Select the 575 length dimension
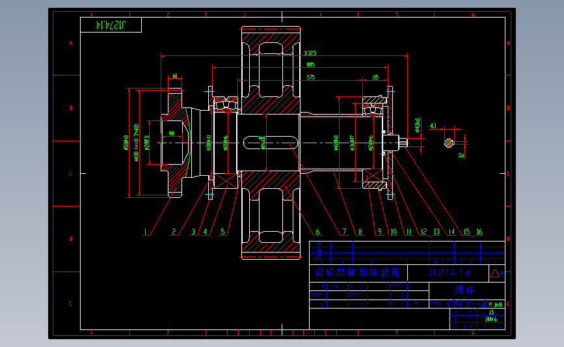This screenshot has width=564, height=347. click(311, 77)
